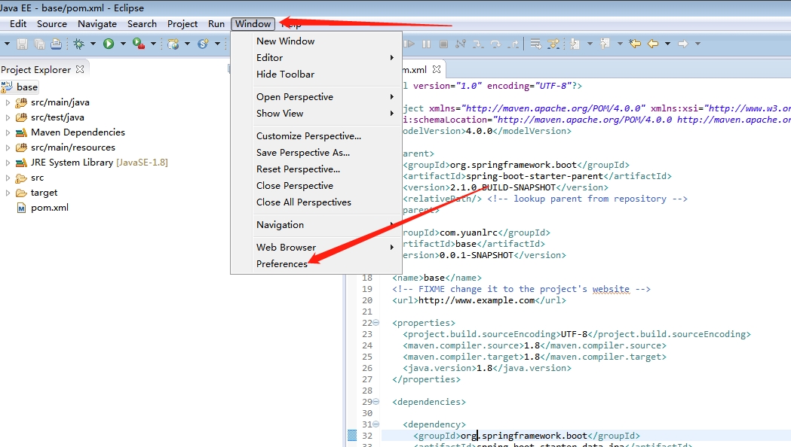Viewport: 791px width, 447px height.
Task: Collapse the dependencies element on line 29
Action: (376, 402)
